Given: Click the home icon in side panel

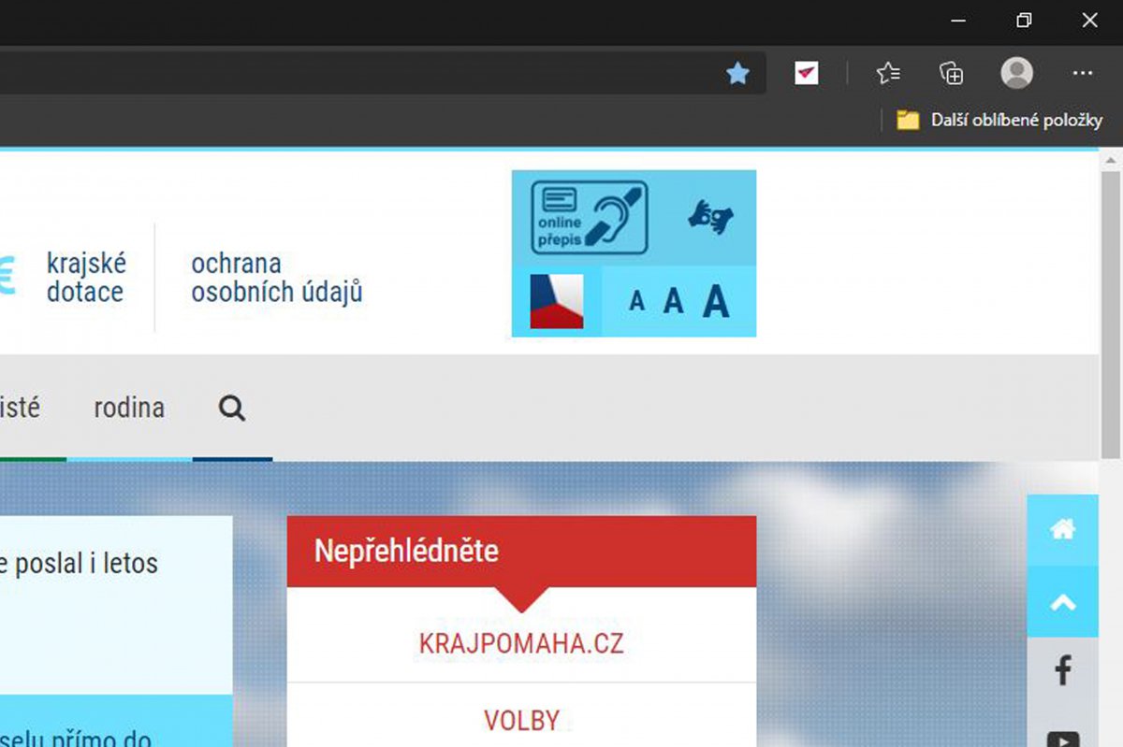Looking at the screenshot, I should pos(1063,529).
